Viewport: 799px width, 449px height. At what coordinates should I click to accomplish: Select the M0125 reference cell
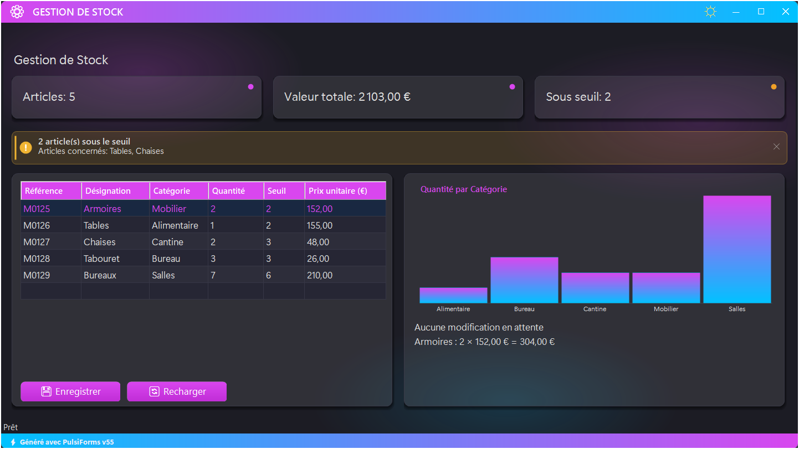[x=51, y=209]
